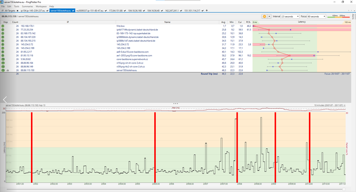Open the Tools menu
Image resolution: width=356 pixels, height=192 pixels.
pos(17,6)
